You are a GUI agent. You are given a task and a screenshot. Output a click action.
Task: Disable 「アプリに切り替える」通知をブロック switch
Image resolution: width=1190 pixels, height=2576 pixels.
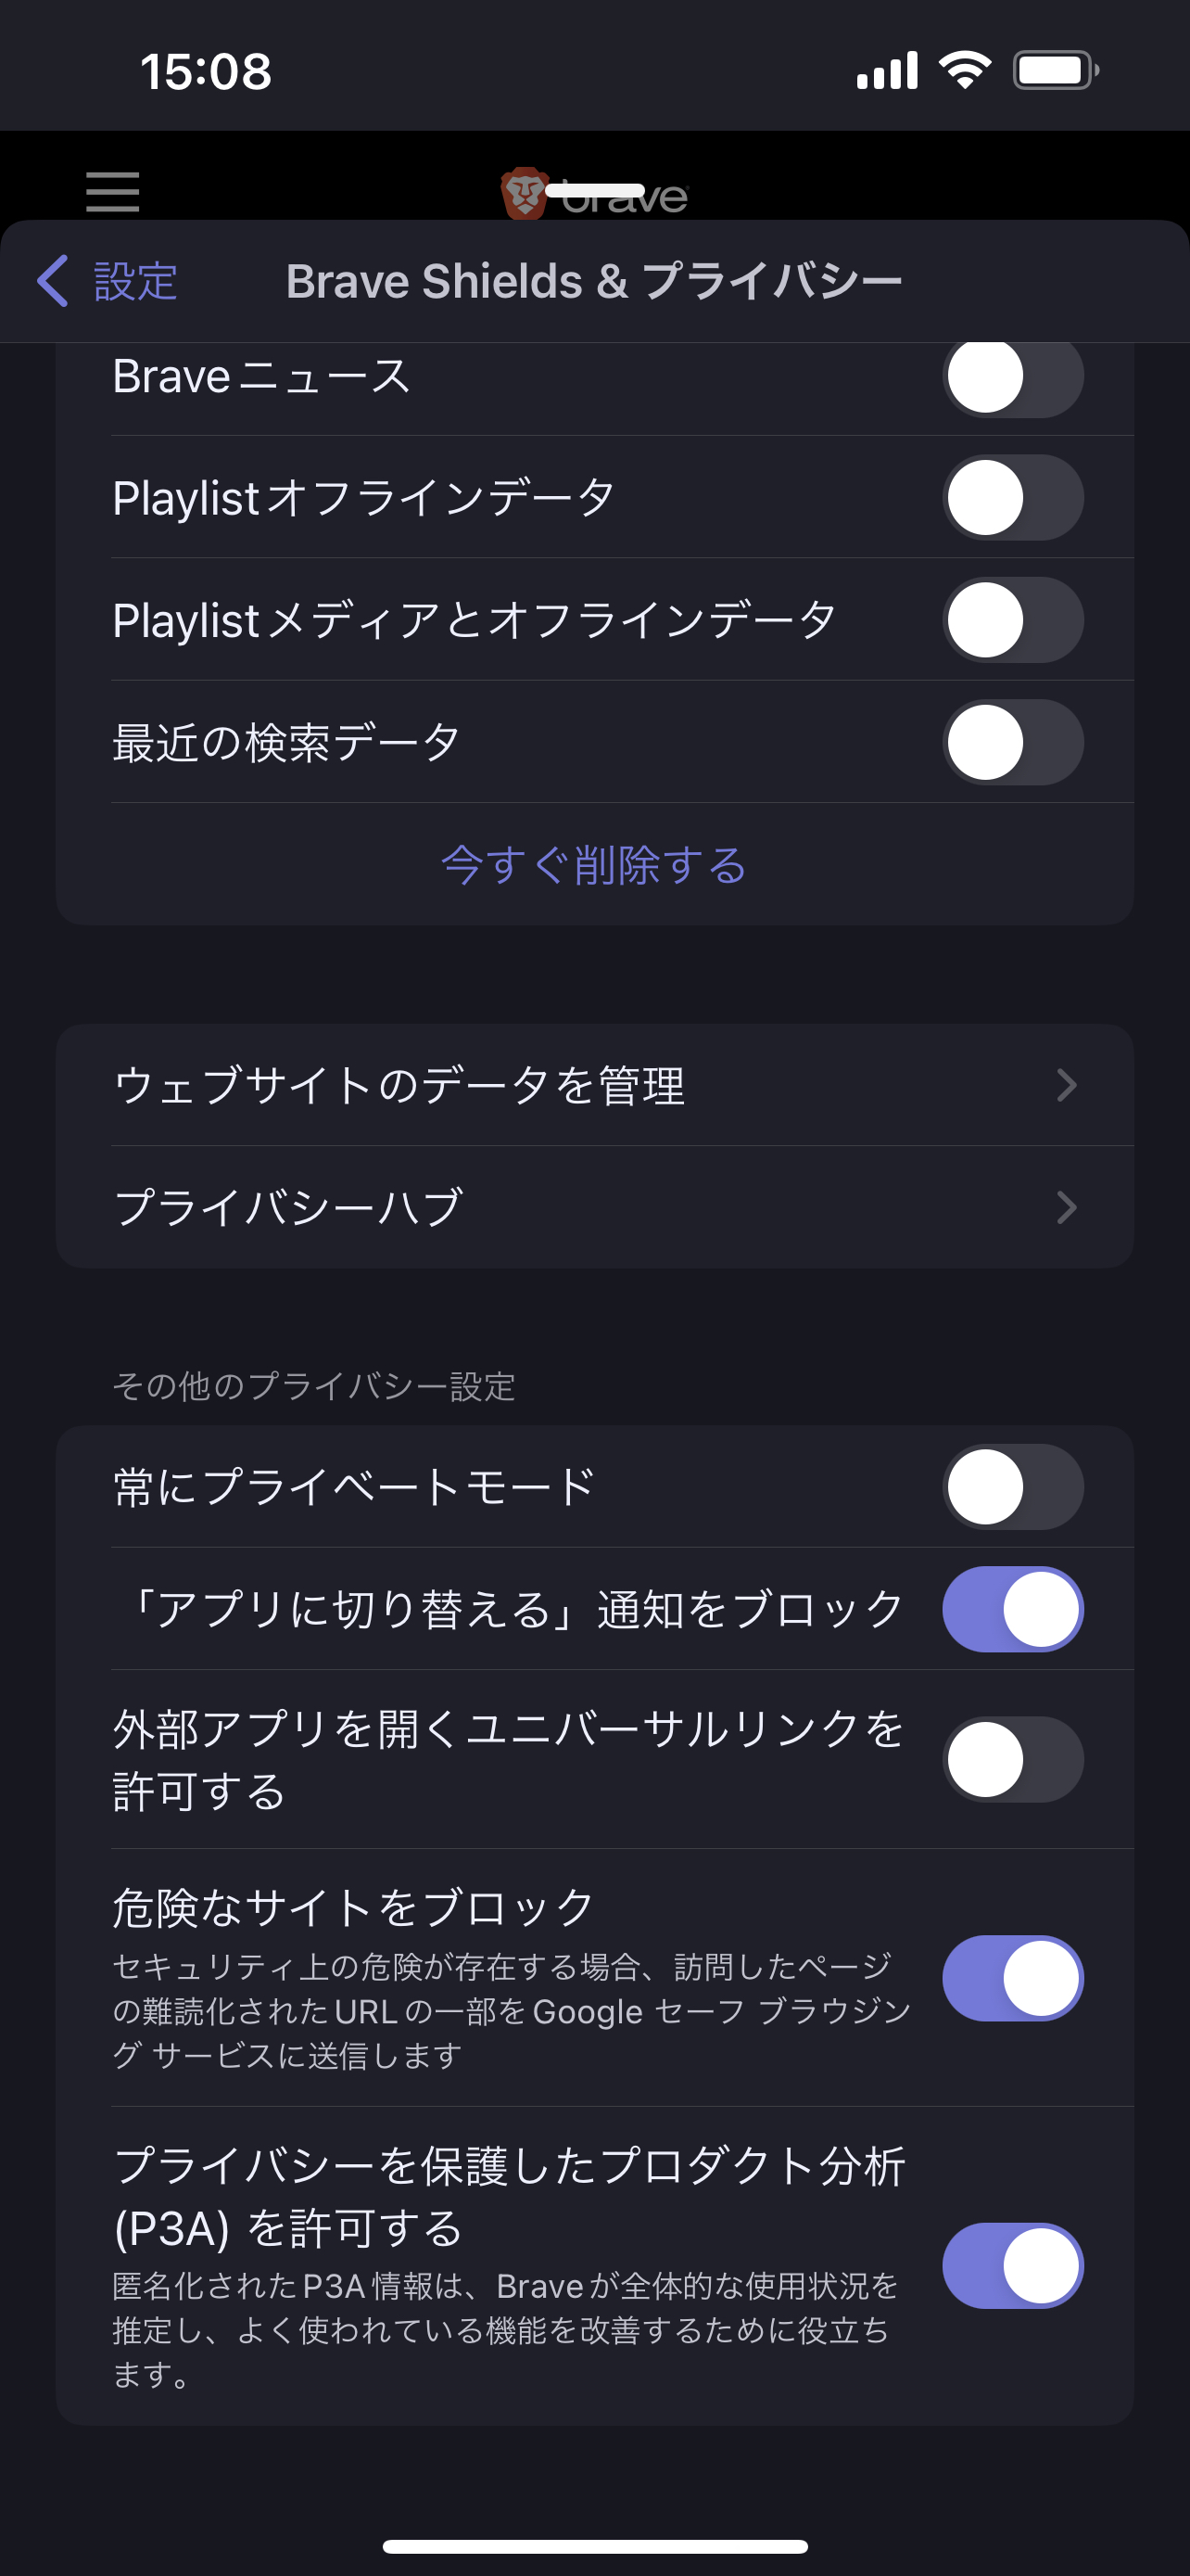pos(1013,1609)
